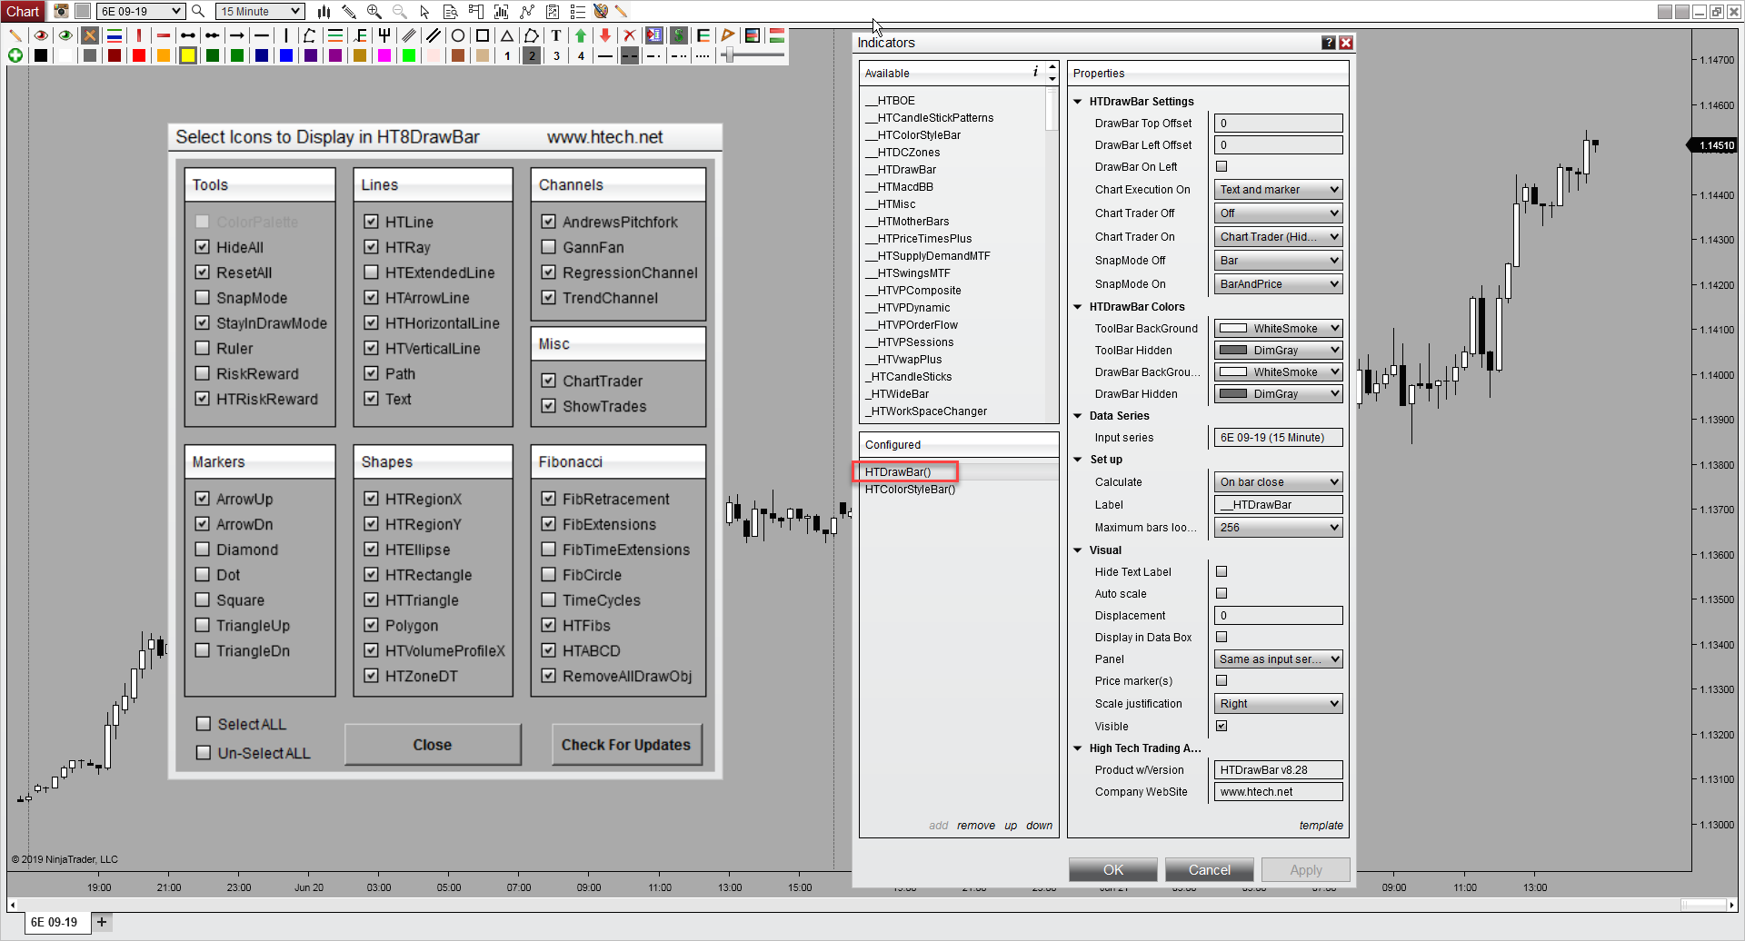The height and width of the screenshot is (941, 1745).
Task: Open the help question mark in Indicators
Action: point(1329,43)
